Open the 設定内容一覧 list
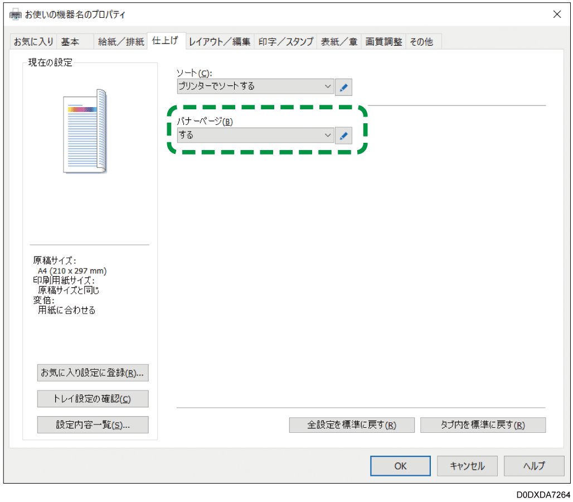 [x=93, y=424]
